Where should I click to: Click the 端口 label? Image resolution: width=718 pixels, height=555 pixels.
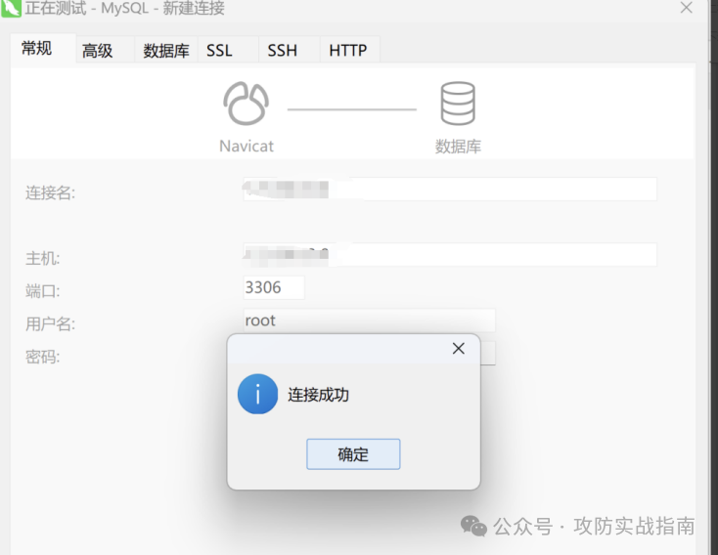click(42, 291)
